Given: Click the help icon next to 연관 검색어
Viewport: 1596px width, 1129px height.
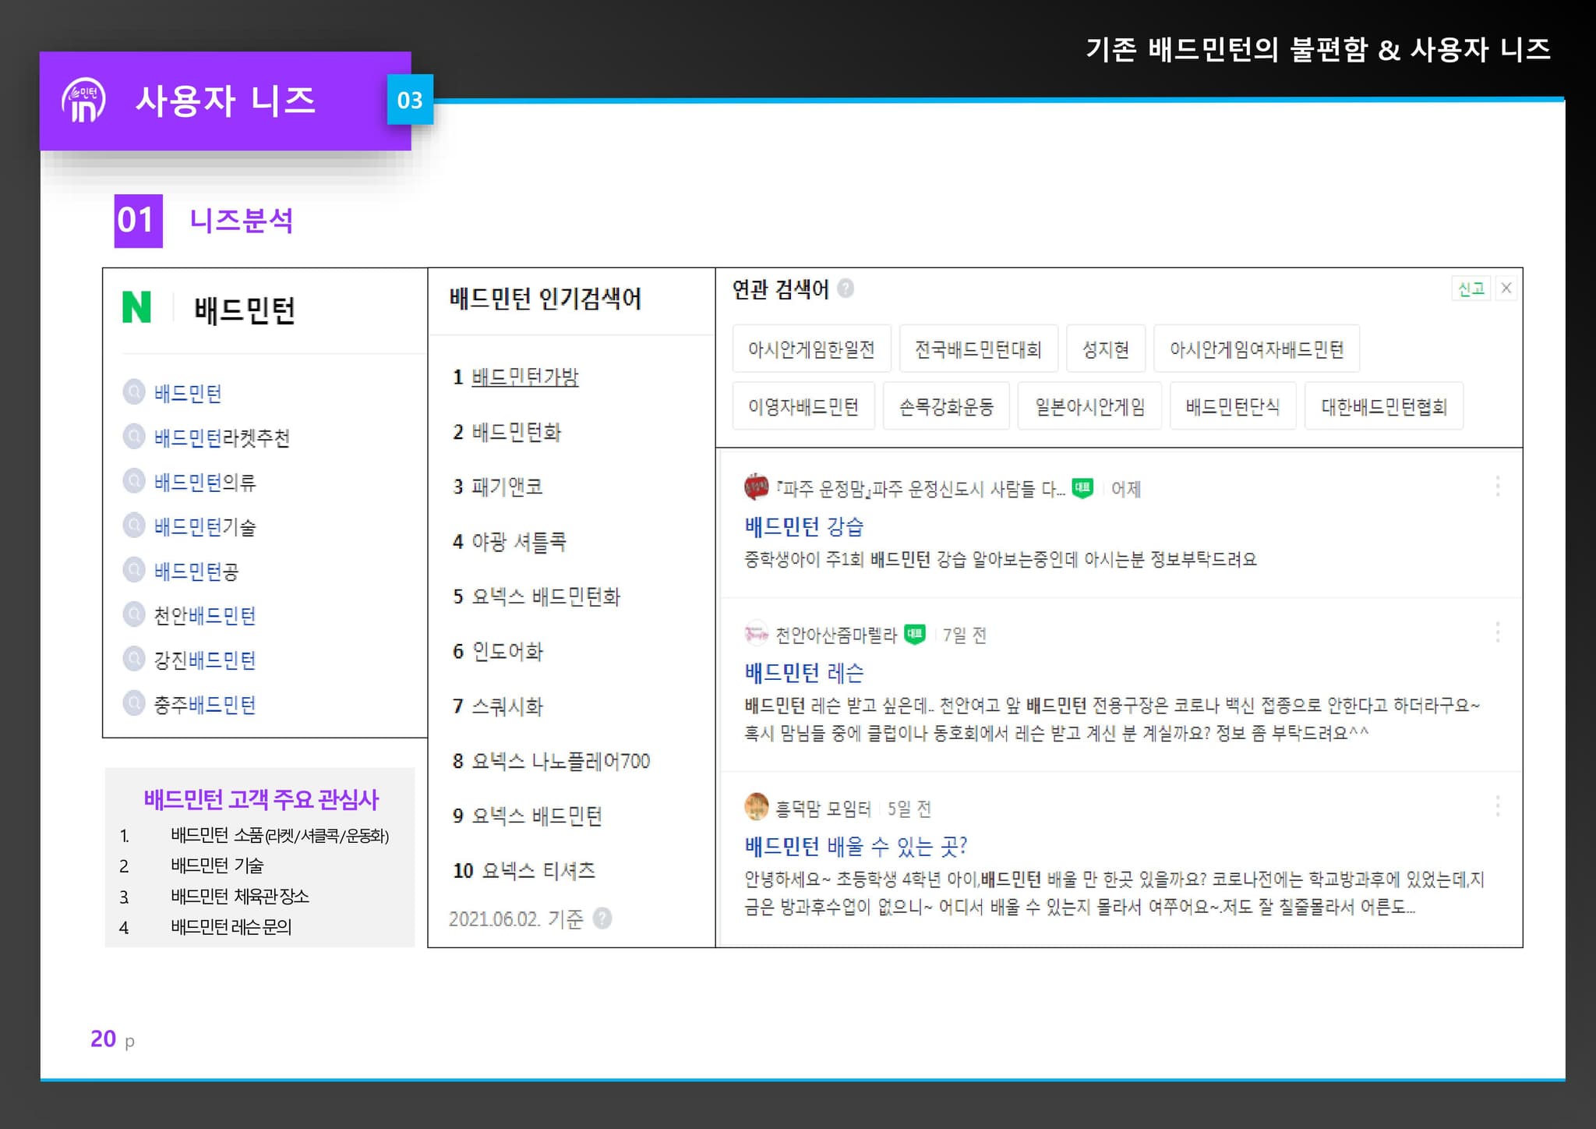Looking at the screenshot, I should coord(846,288).
